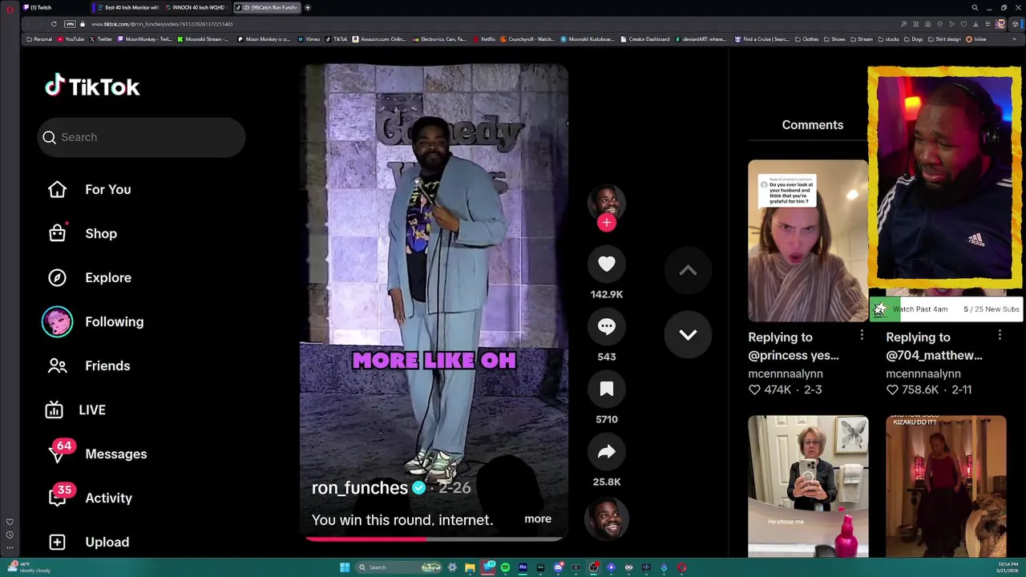Screen dimensions: 1026x577
Task: Go to previous video with up chevron
Action: click(688, 270)
